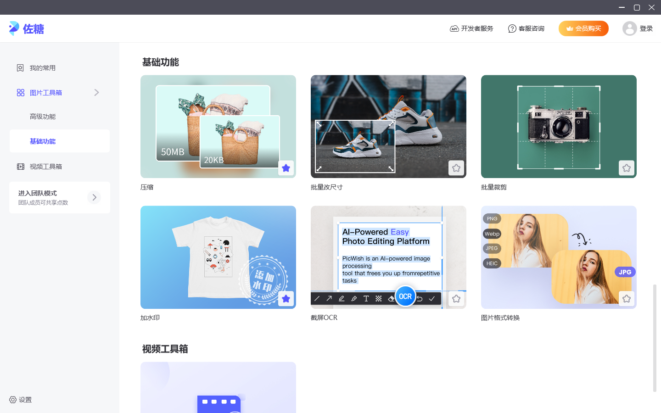This screenshot has height=413, width=661.
Task: Unfavorite the 压缩 tool star
Action: coord(286,168)
